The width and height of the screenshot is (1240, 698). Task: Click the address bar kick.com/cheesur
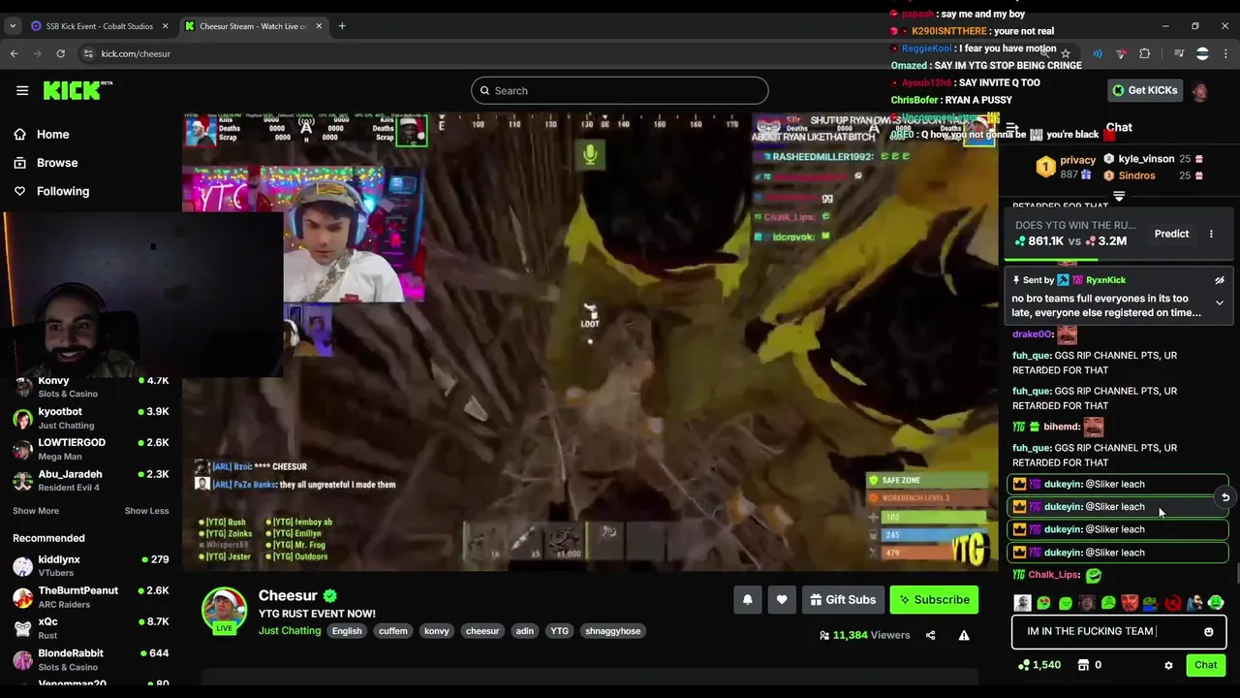[x=136, y=53]
